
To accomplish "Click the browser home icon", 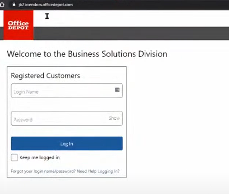I will (x=2, y=4).
